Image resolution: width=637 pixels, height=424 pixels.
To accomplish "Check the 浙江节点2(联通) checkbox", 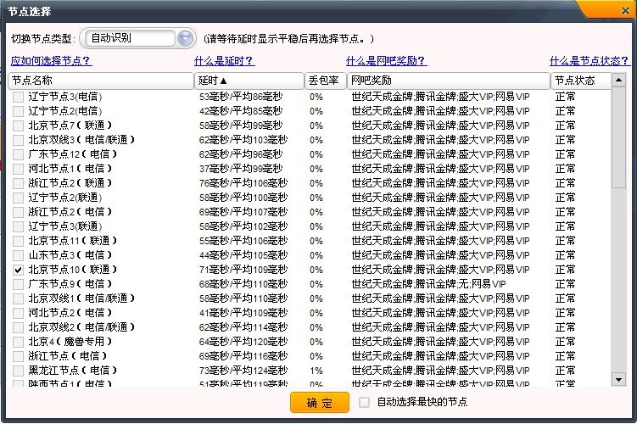I will coord(18,183).
